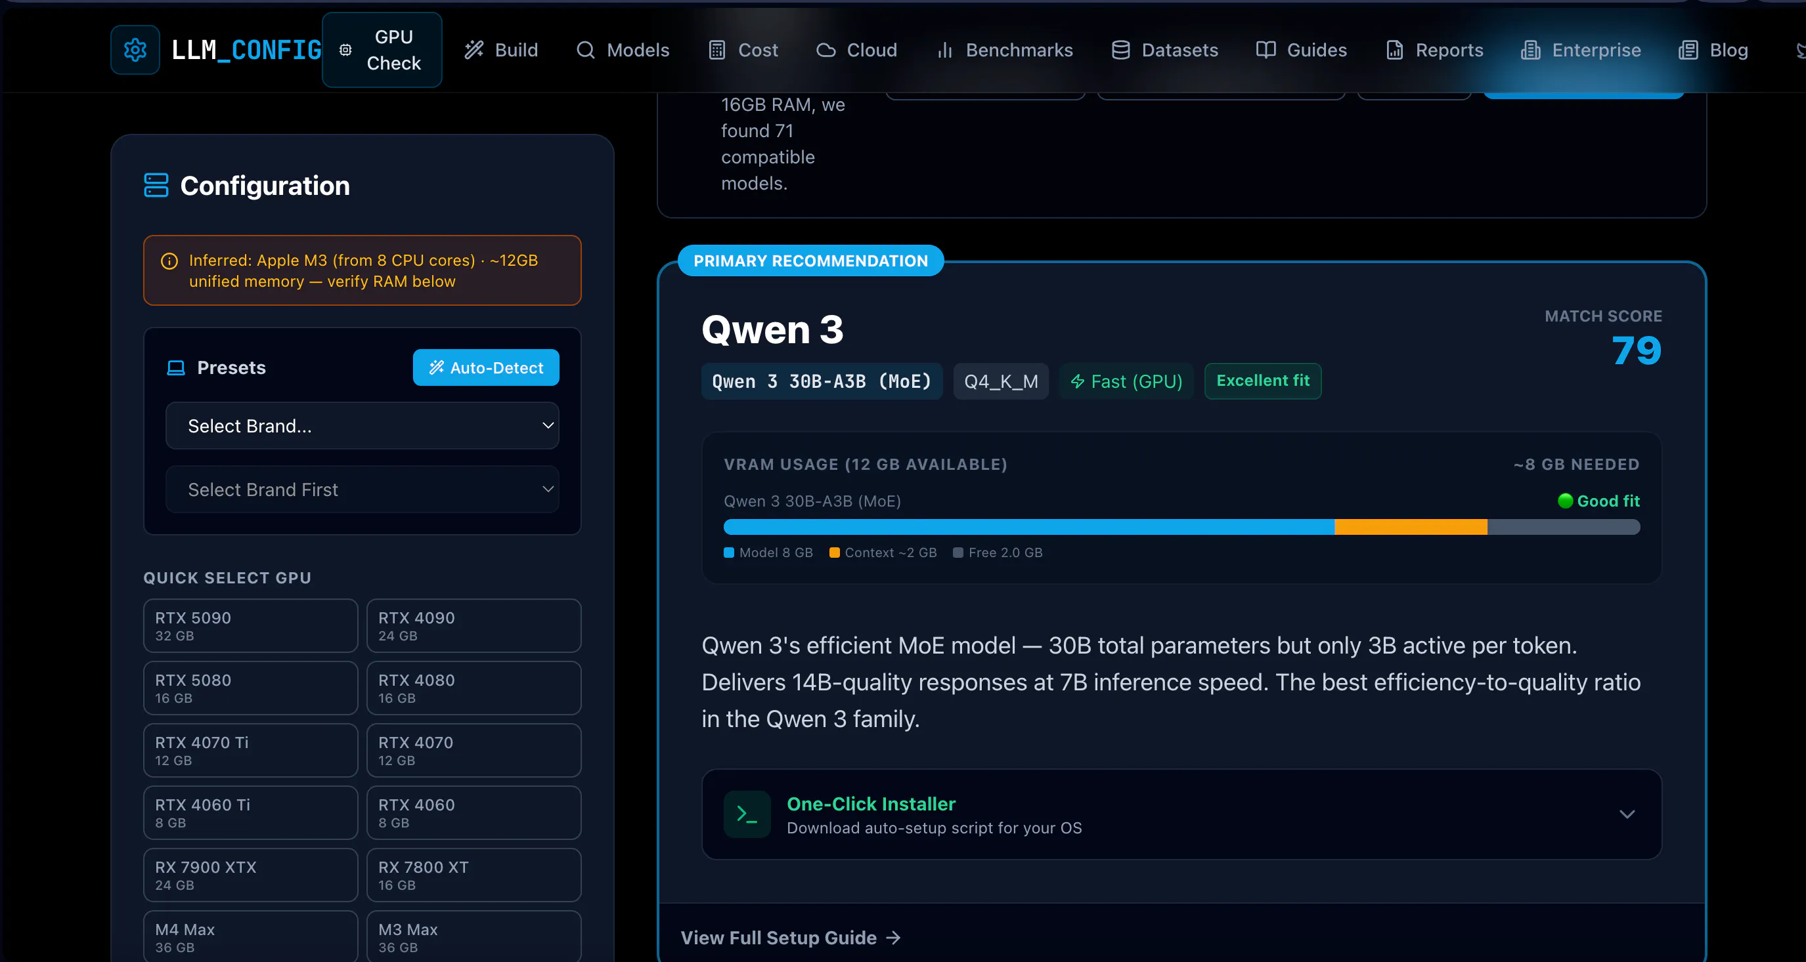Select the RTX 4090 24 GB quick GPU
Screen dimensions: 1806x962
[x=474, y=625]
